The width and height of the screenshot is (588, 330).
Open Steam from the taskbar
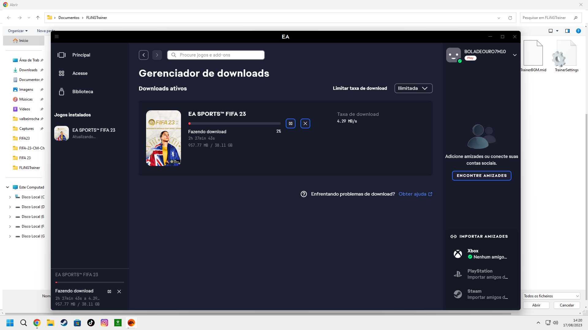click(x=64, y=323)
